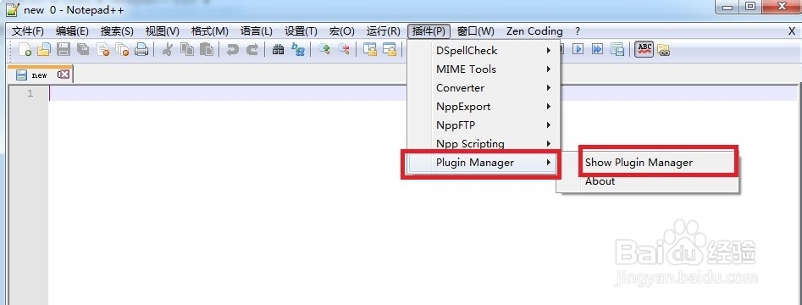Open the 格式(M) menu
The width and height of the screenshot is (802, 305).
[210, 31]
